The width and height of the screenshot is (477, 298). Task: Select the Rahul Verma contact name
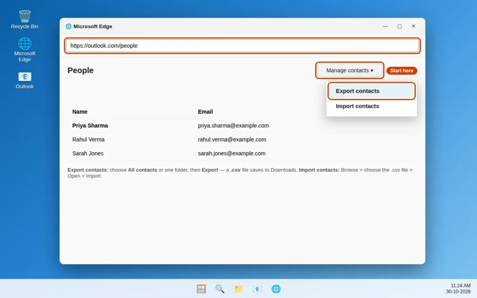[x=88, y=140]
